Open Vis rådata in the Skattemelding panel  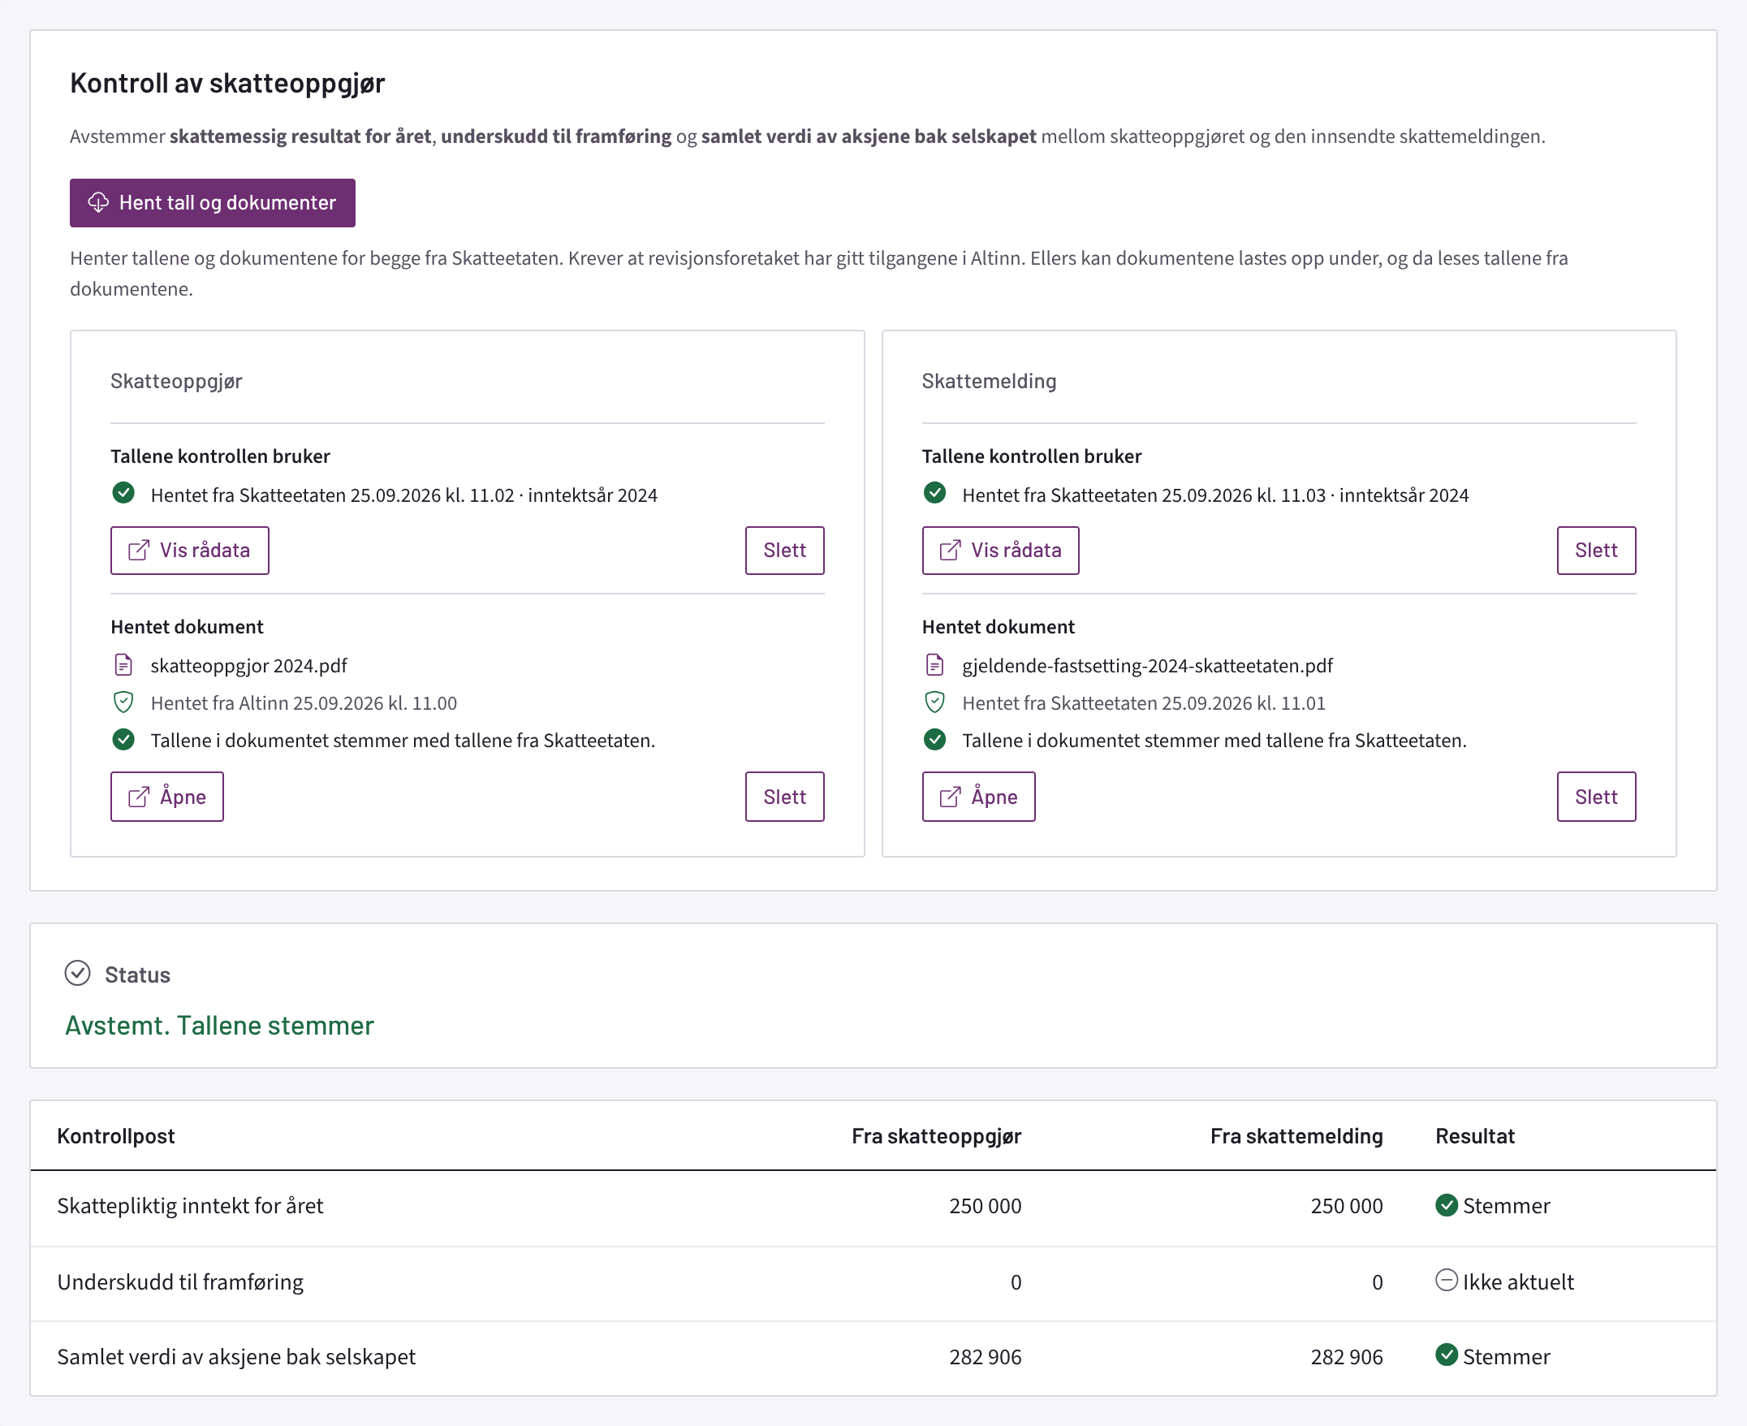click(x=1000, y=551)
